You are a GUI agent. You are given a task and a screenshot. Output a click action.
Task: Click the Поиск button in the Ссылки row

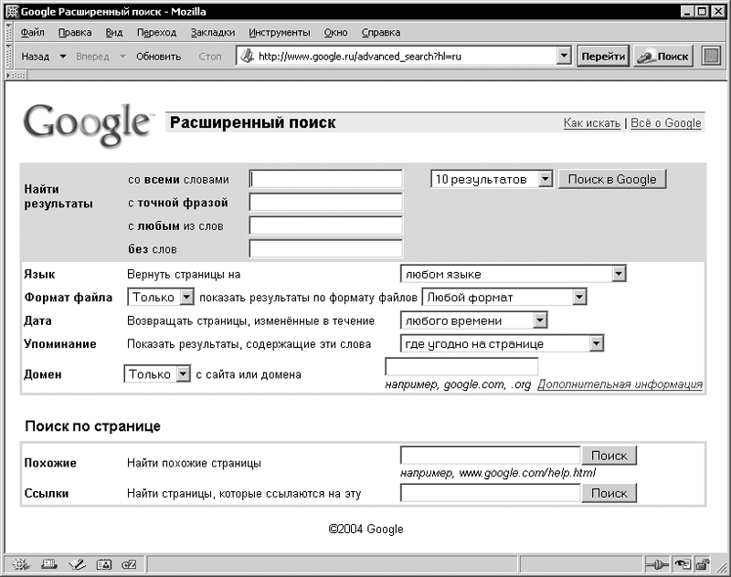(609, 493)
